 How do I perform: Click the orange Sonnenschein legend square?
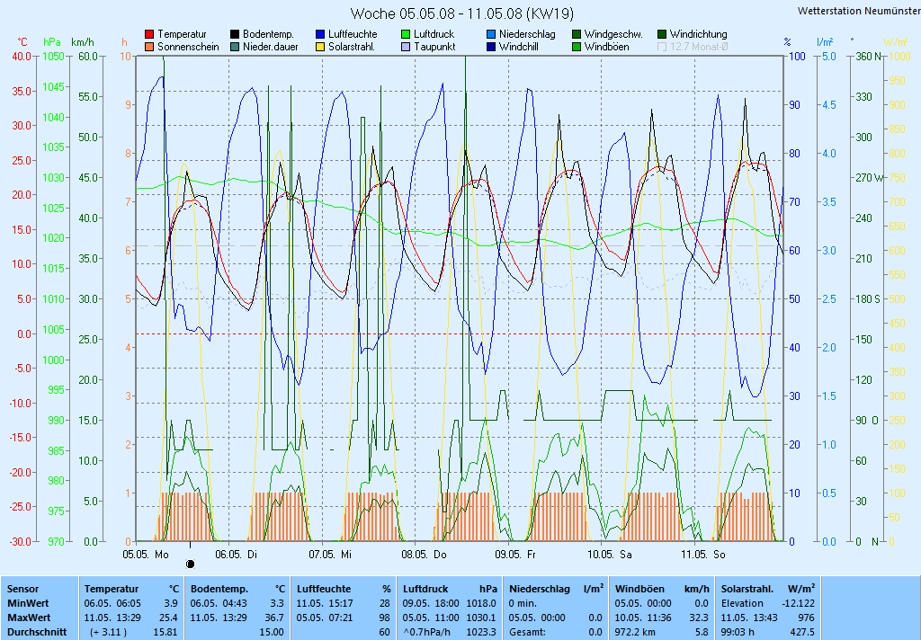[x=149, y=47]
